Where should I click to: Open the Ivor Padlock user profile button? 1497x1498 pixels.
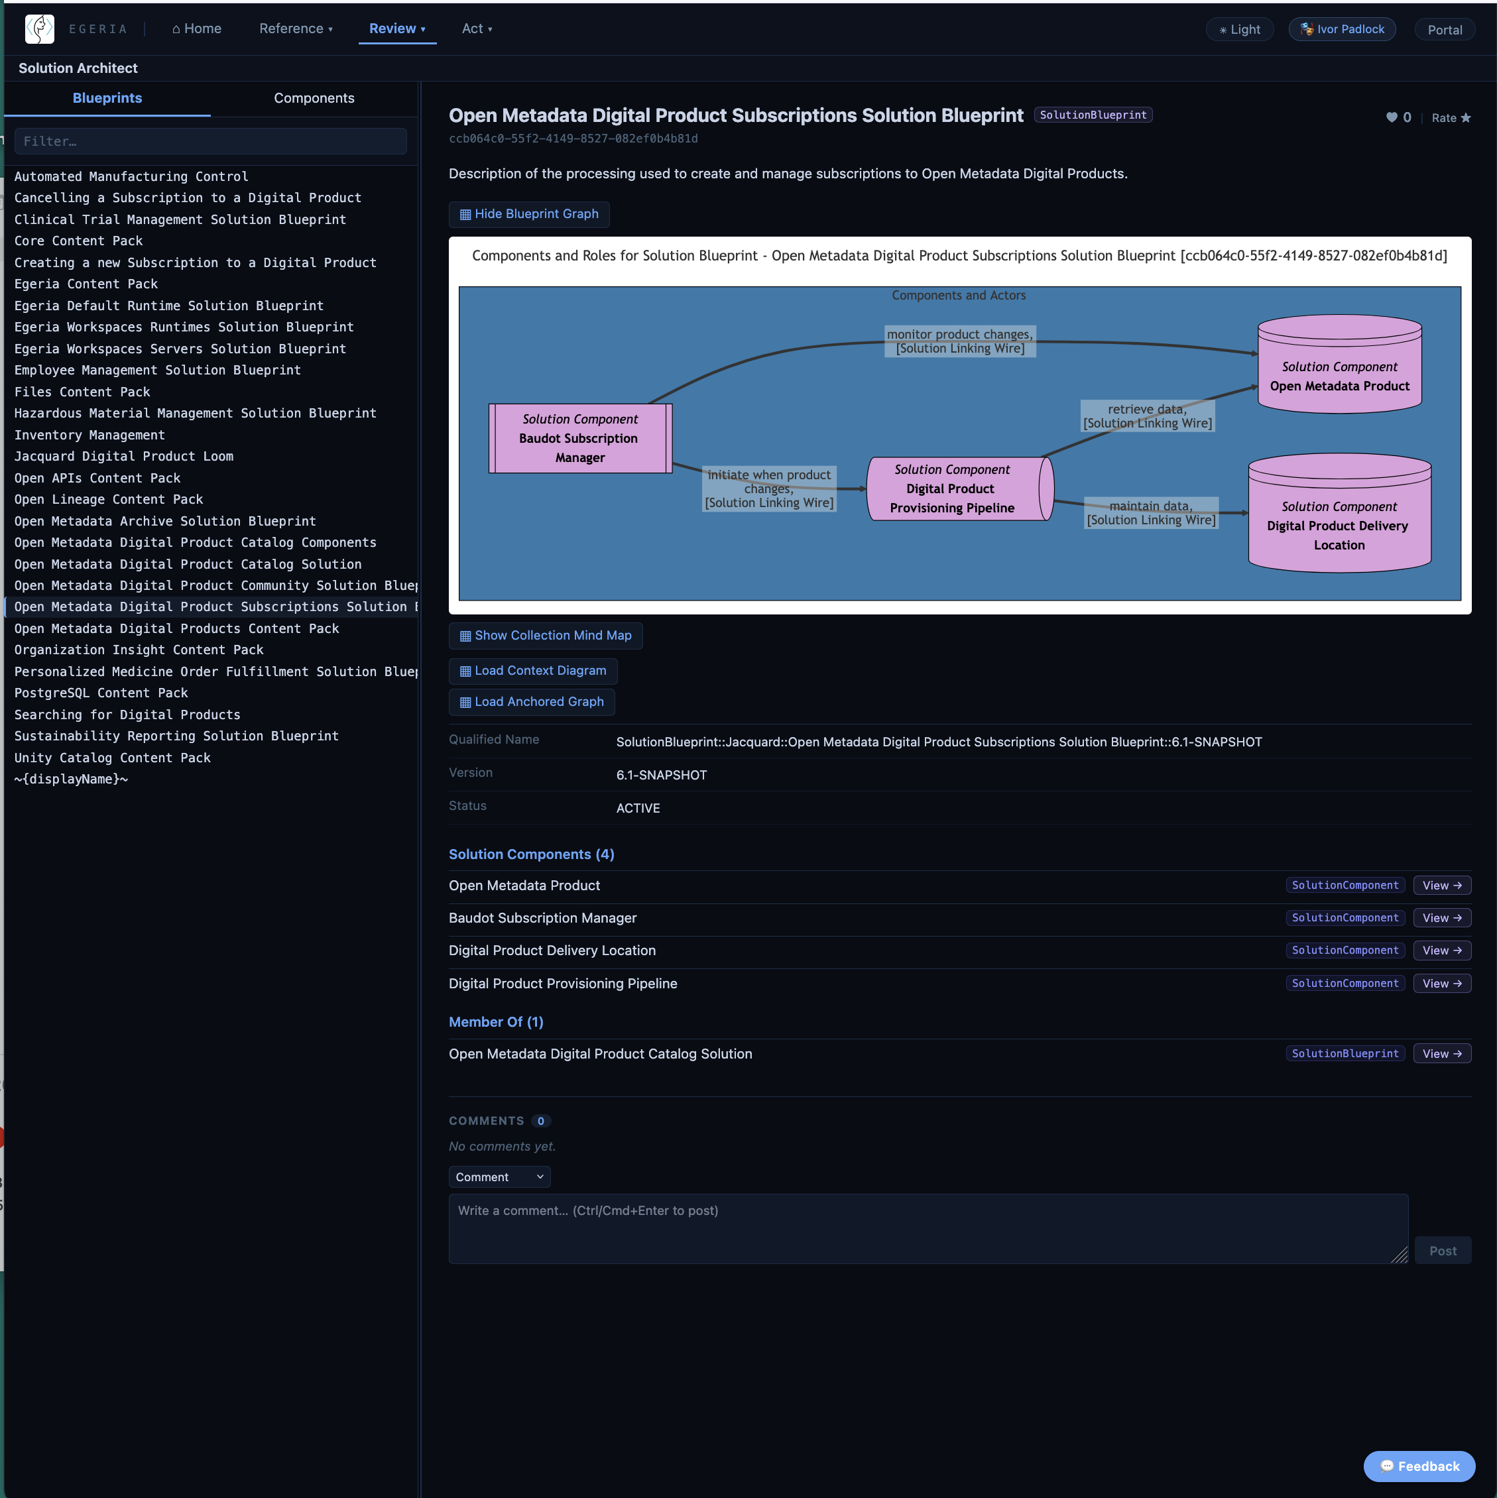click(1342, 29)
